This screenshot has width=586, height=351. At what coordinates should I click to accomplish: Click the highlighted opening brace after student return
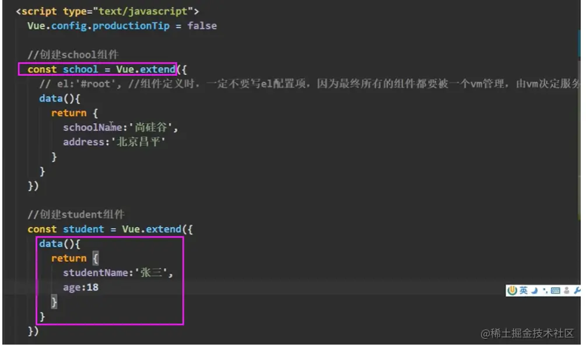[x=95, y=258]
